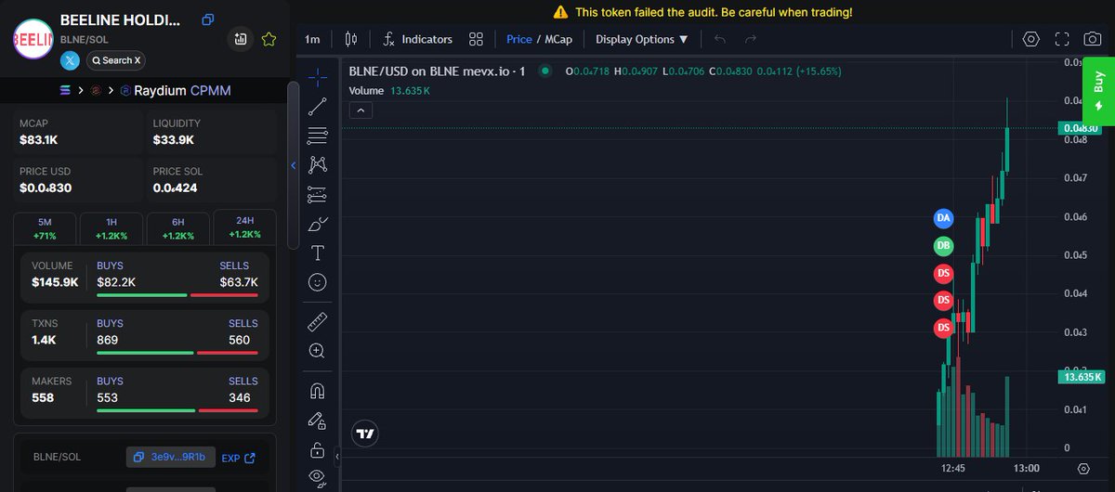
Task: Select the 1H timeframe stats tab
Action: (x=111, y=228)
